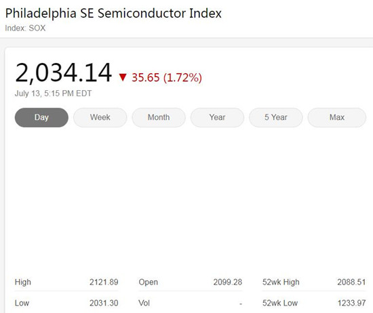Click the July 13, 5:15 PM EDT timestamp
The height and width of the screenshot is (313, 373).
53,93
